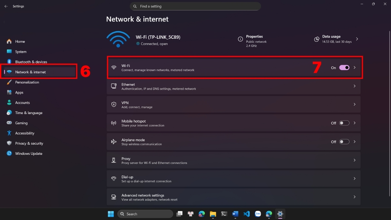Select Personalization in the sidebar

[27, 82]
